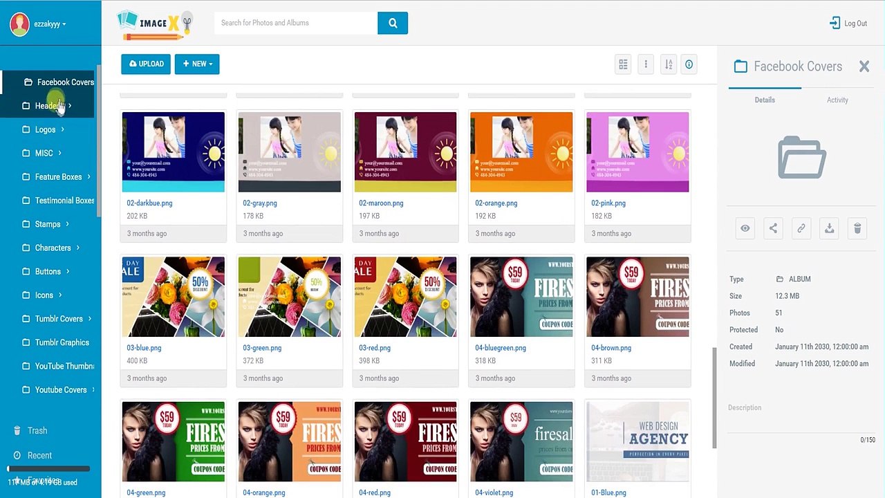Expand the Characters folder chevron
Image resolution: width=885 pixels, height=498 pixels.
[77, 248]
